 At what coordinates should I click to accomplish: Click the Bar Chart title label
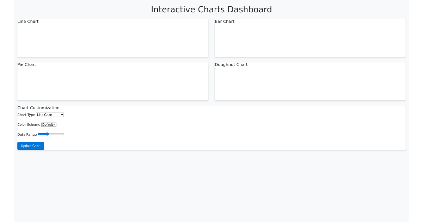225,21
